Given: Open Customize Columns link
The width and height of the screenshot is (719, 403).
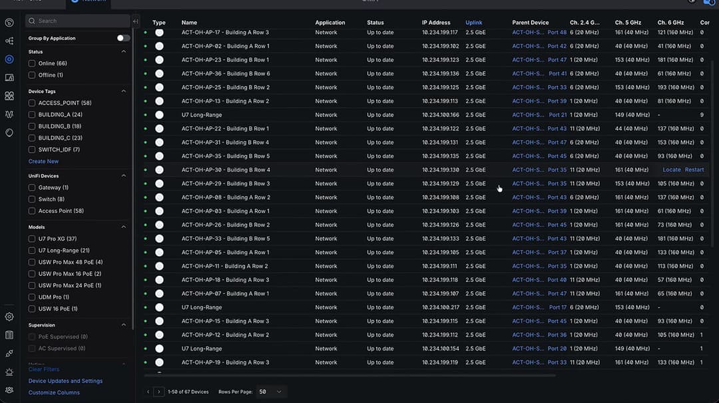Looking at the screenshot, I should pos(54,392).
